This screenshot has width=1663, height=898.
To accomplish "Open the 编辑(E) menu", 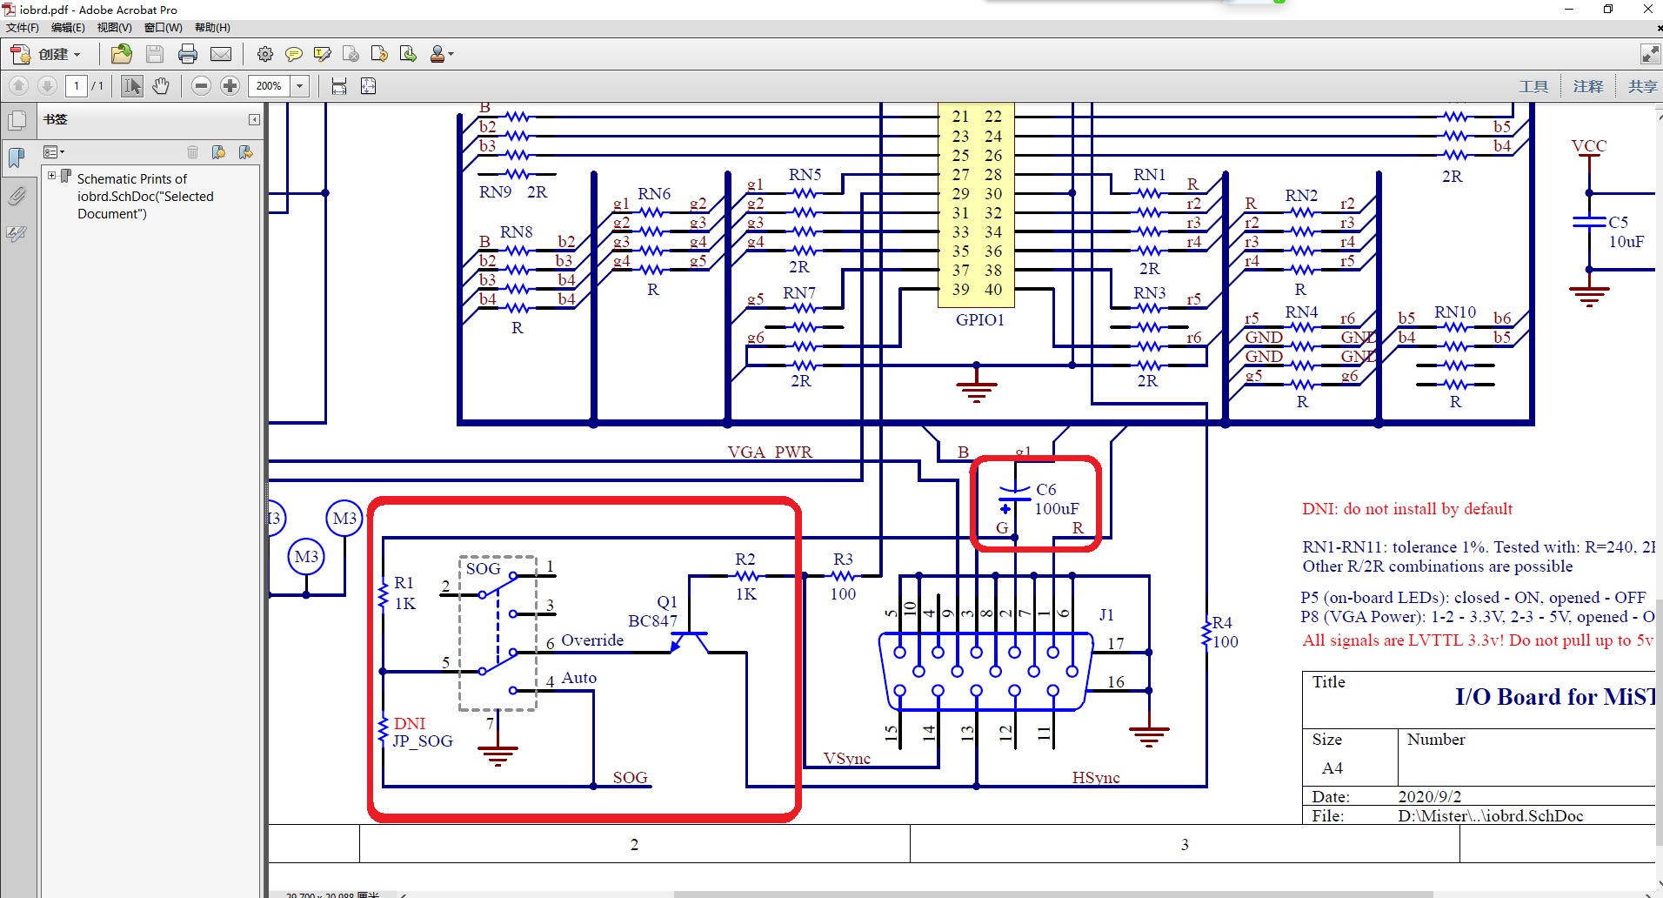I will pos(68,28).
